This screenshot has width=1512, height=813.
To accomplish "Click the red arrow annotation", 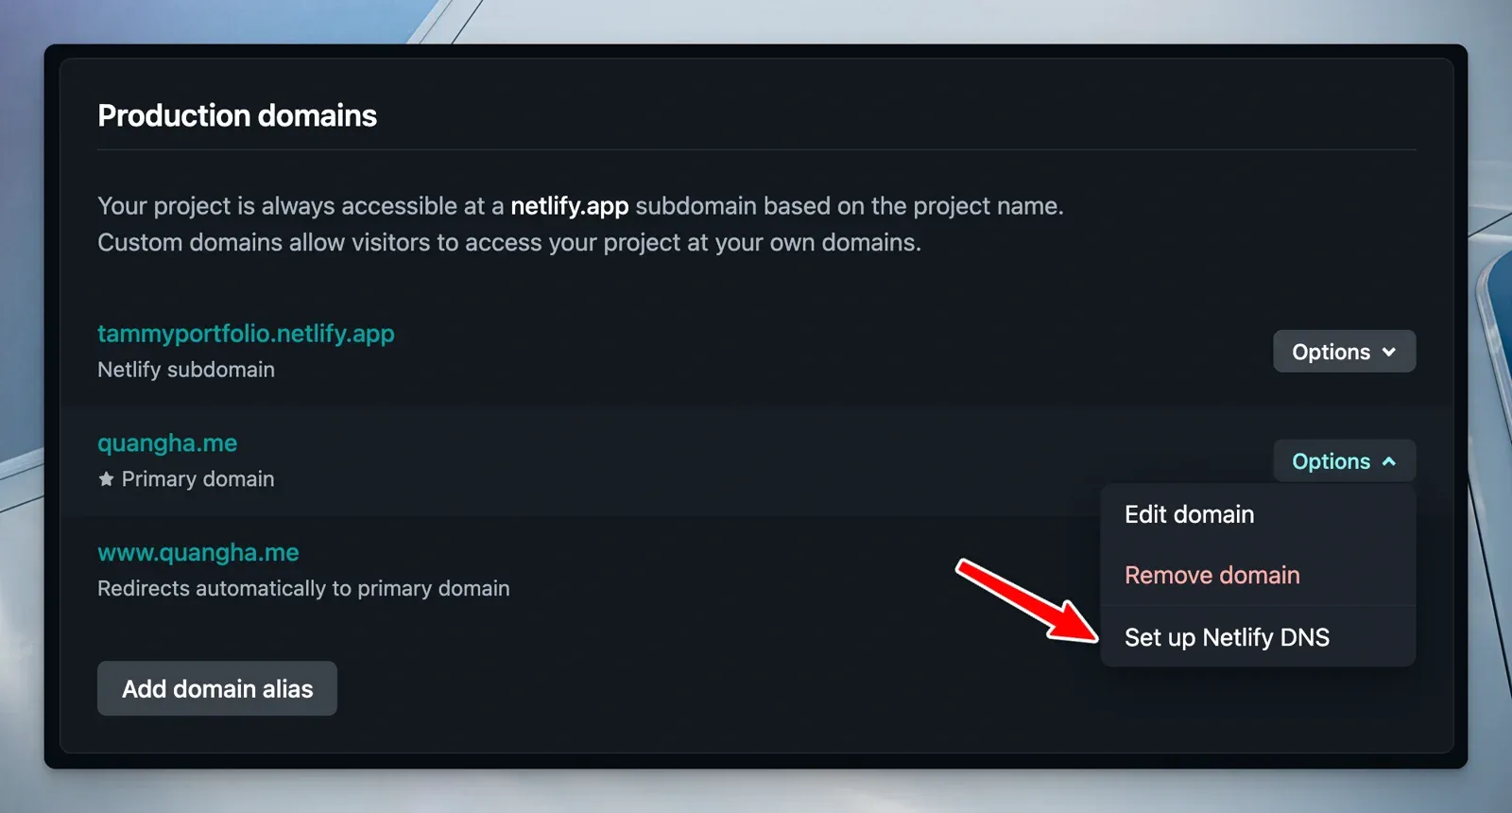I will click(1025, 600).
